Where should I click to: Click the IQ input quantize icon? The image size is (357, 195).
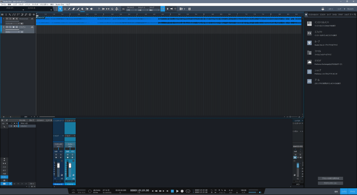point(123,9)
